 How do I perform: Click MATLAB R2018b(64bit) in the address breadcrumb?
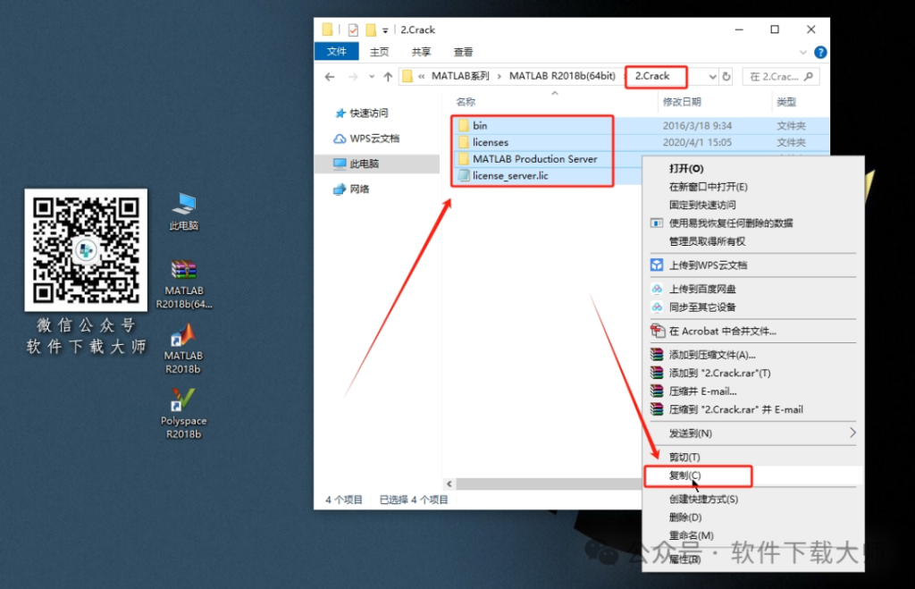pos(562,76)
